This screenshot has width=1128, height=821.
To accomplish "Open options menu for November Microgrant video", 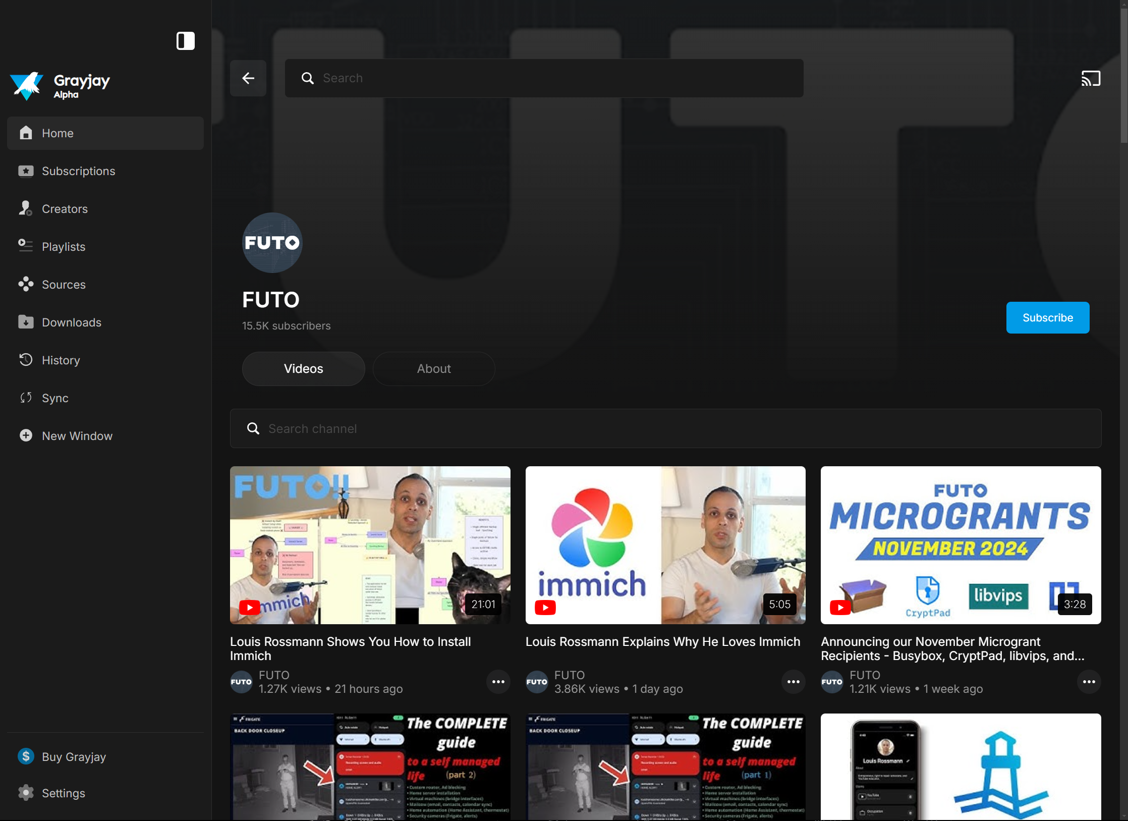I will click(1089, 682).
